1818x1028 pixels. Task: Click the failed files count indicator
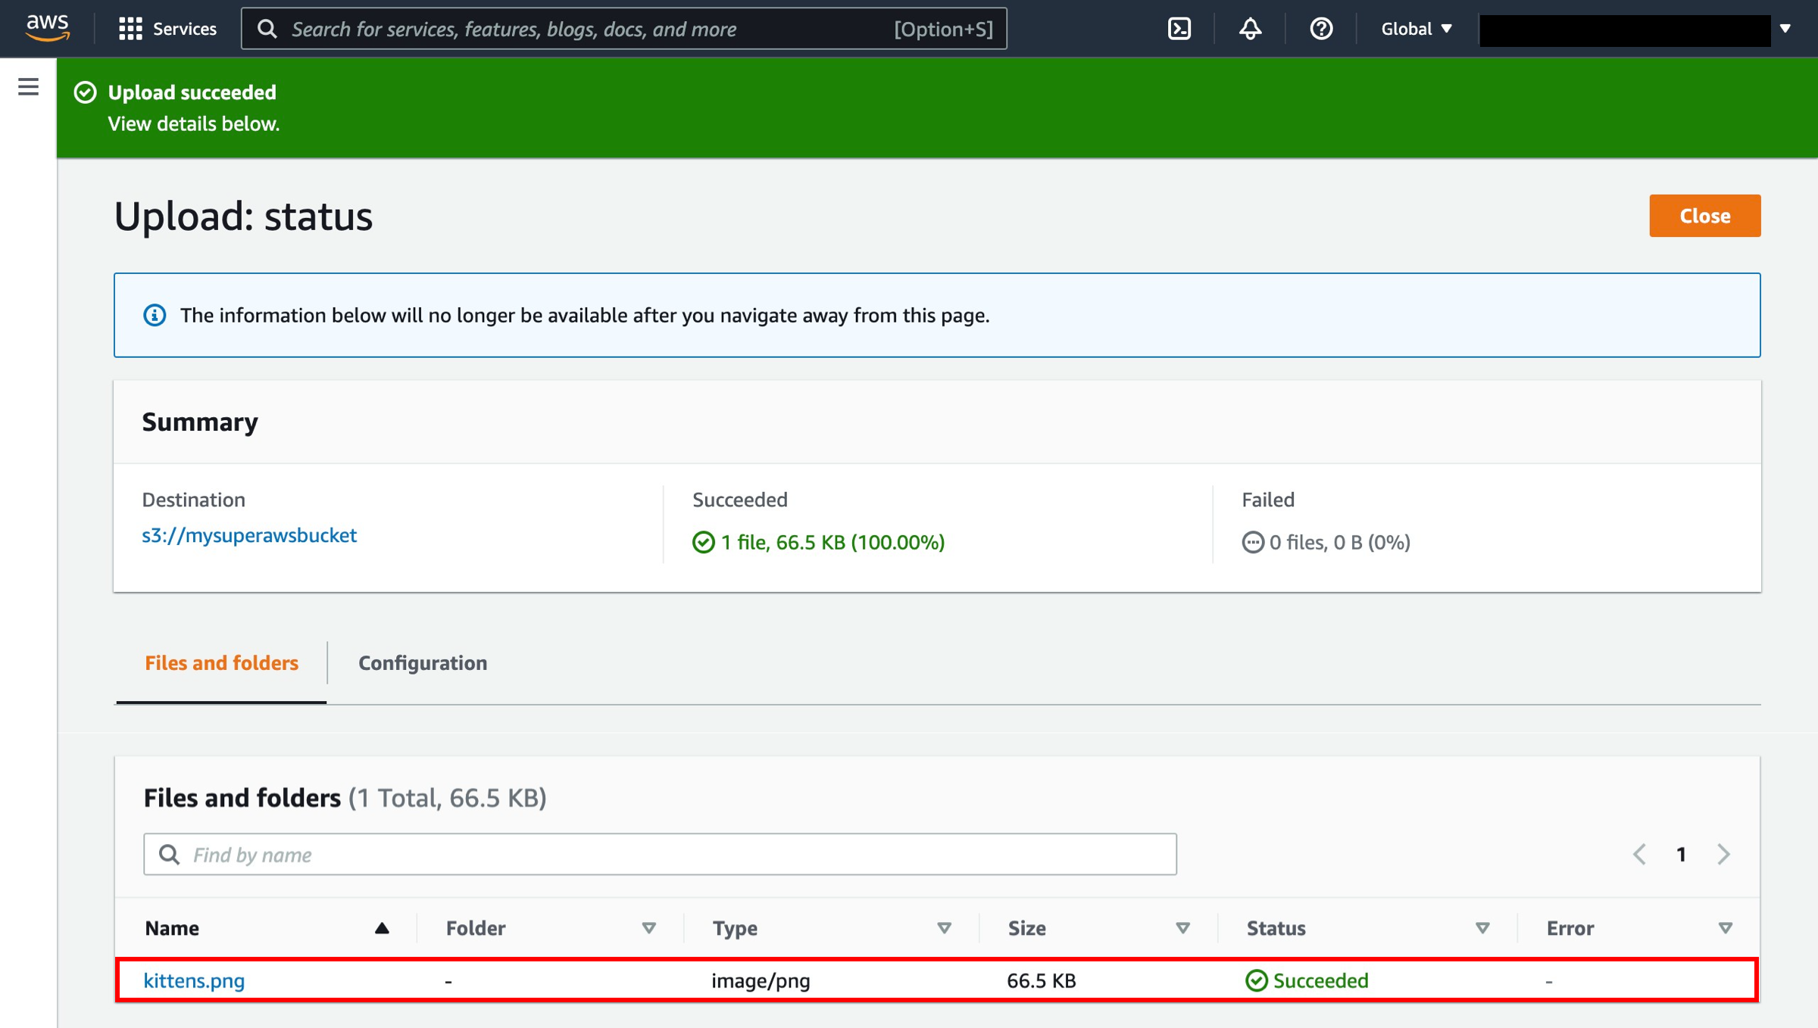coord(1327,541)
